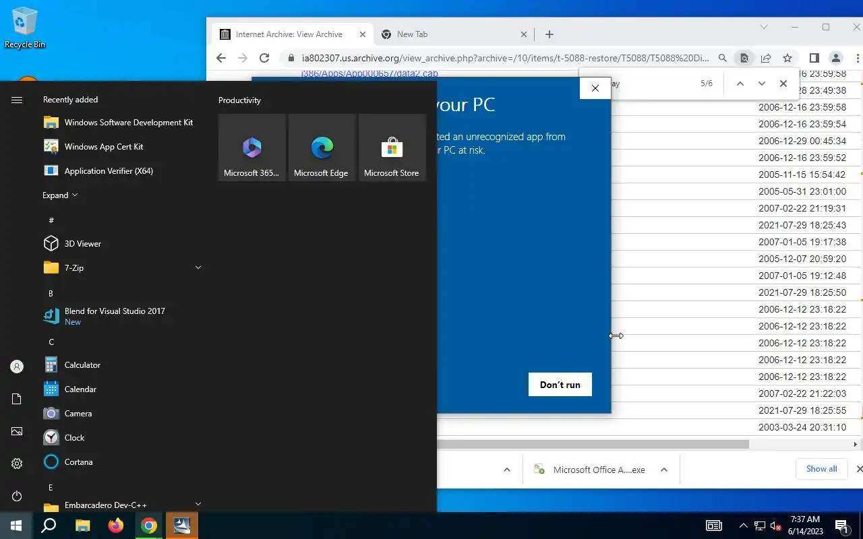The width and height of the screenshot is (863, 539).
Task: Click the address bar URL
Action: coord(505,58)
